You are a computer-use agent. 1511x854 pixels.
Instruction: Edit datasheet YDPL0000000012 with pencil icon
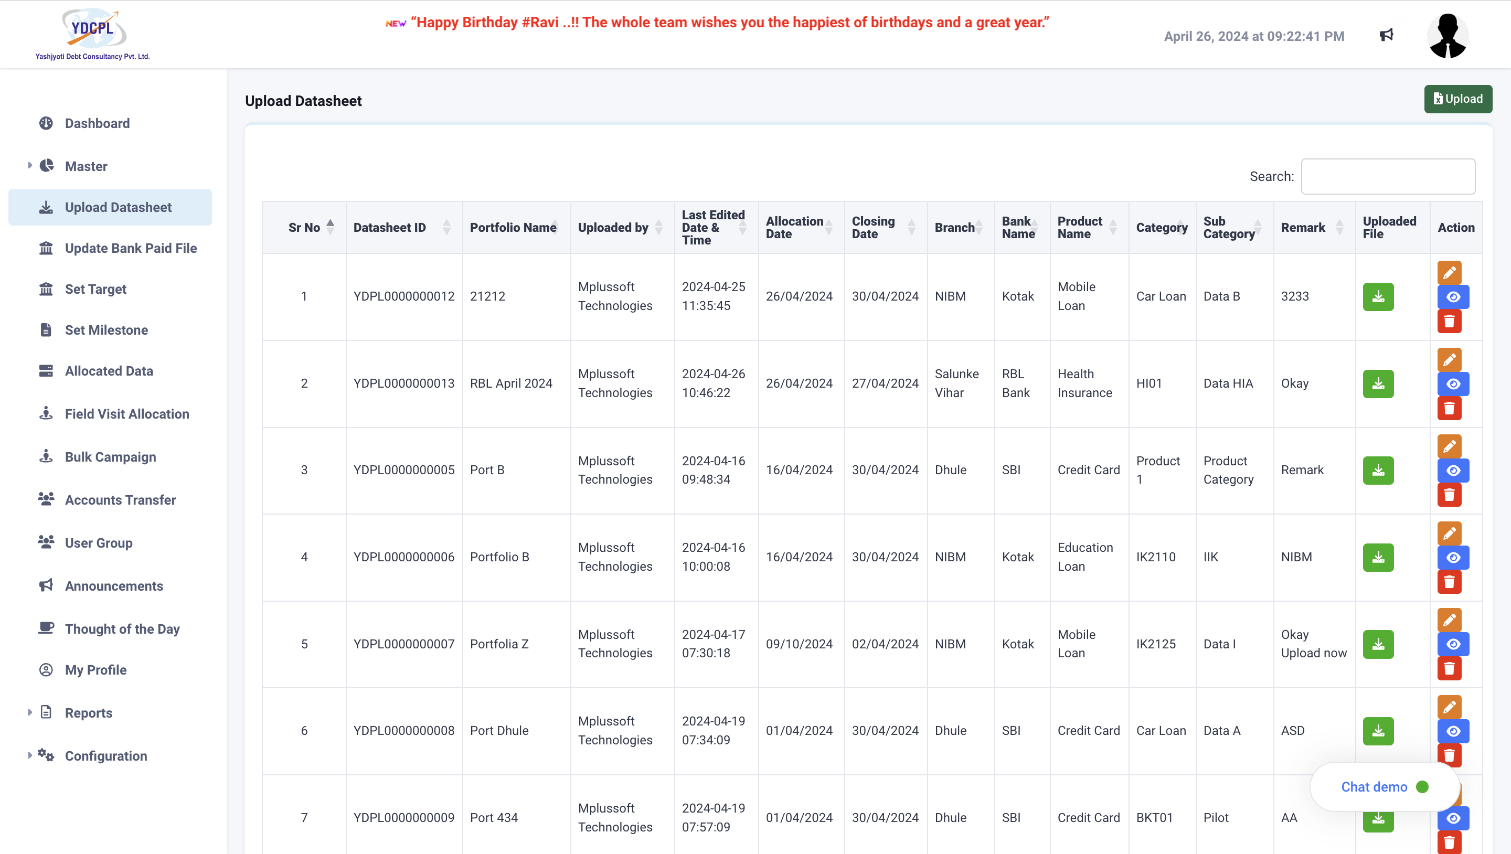[x=1449, y=273]
